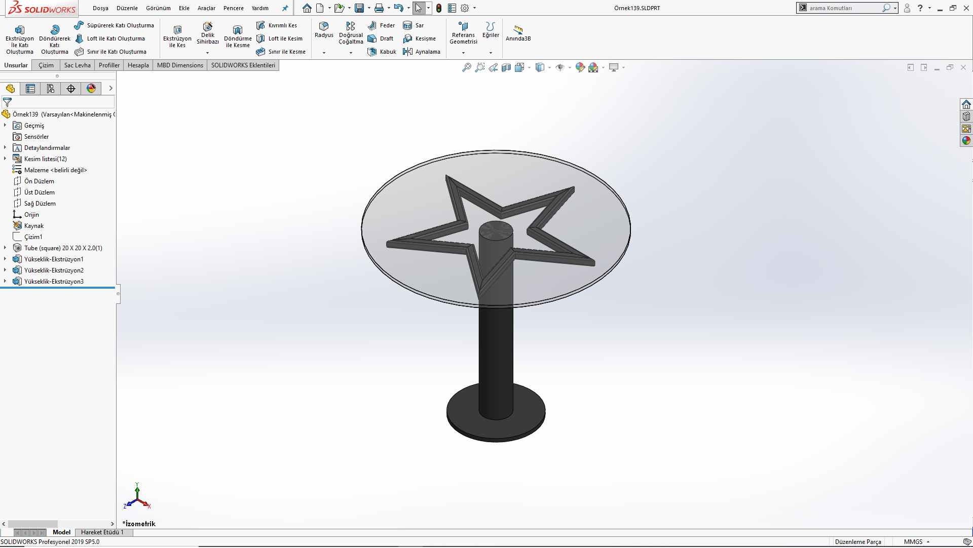Open Delik Sihirbazı tool
This screenshot has height=548, width=973.
208,34
